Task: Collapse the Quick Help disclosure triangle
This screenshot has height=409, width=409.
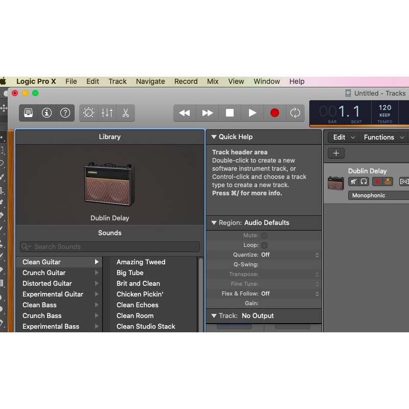Action: pos(214,137)
